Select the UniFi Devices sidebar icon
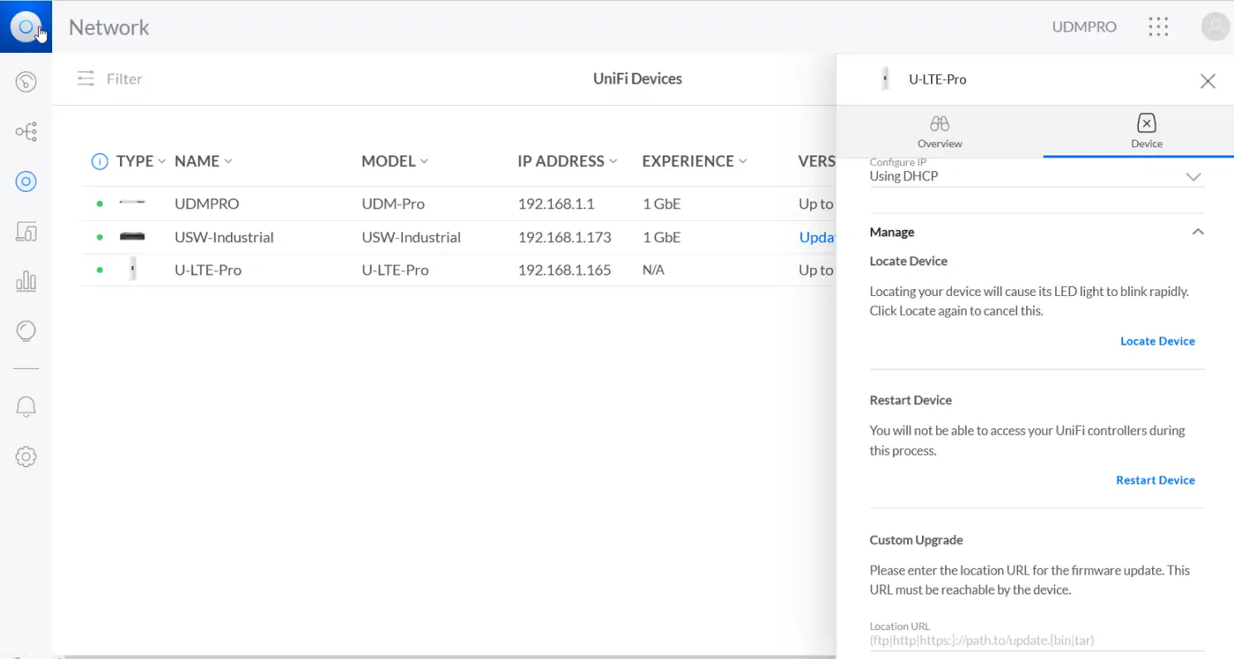This screenshot has height=659, width=1234. click(x=26, y=182)
